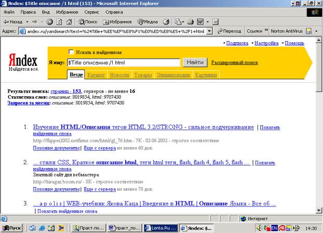Image resolution: width=323 pixels, height=233 pixels.
Task: Expand the address bar URL dropdown
Action: tap(209, 31)
